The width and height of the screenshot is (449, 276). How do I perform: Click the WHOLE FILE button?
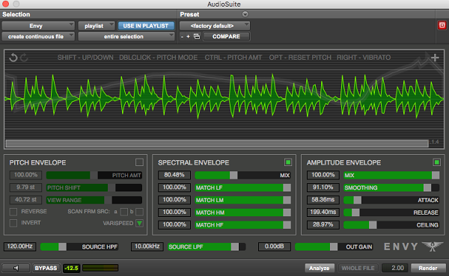[358, 268]
